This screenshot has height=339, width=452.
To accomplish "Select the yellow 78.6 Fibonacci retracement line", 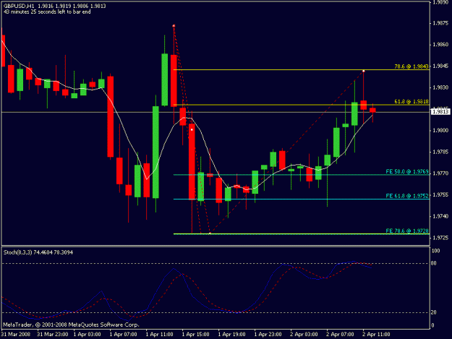I will pyautogui.click(x=302, y=69).
